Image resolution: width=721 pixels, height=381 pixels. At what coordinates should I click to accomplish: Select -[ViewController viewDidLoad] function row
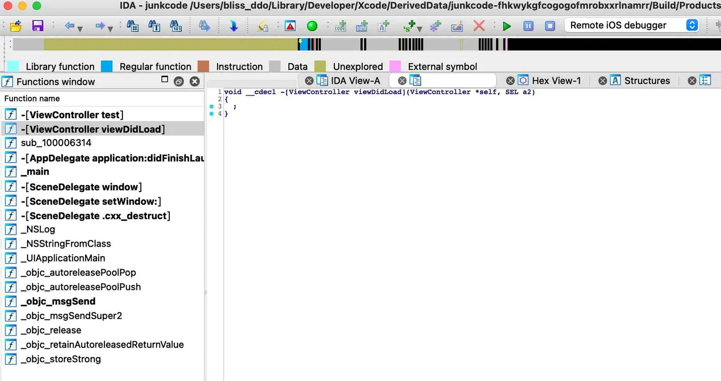point(103,129)
